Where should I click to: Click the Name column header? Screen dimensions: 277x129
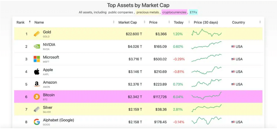39,22
